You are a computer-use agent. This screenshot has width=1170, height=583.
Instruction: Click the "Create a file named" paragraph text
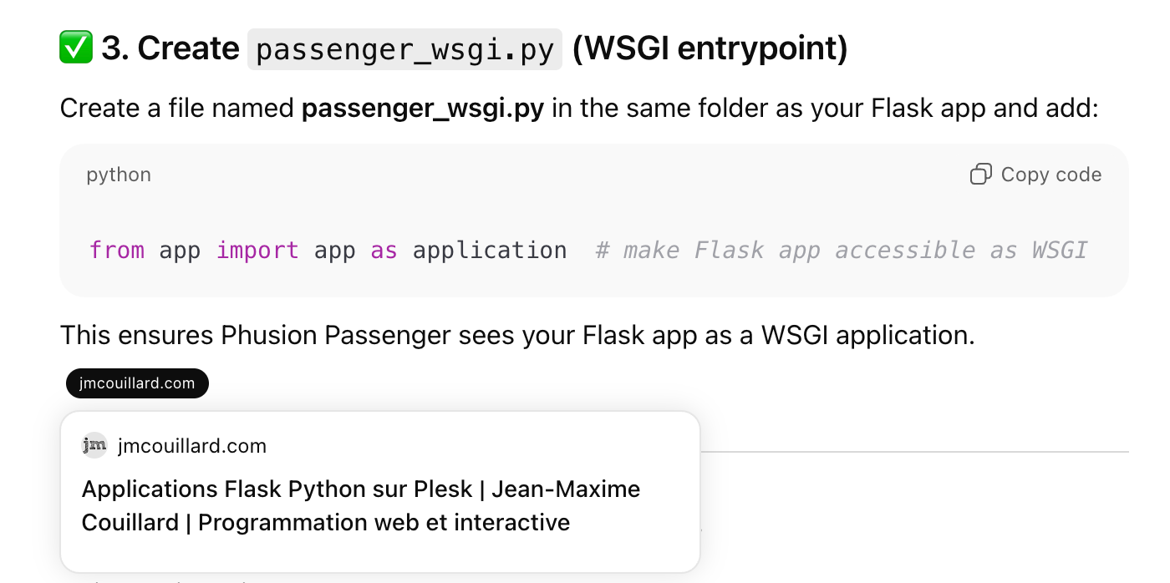177,109
